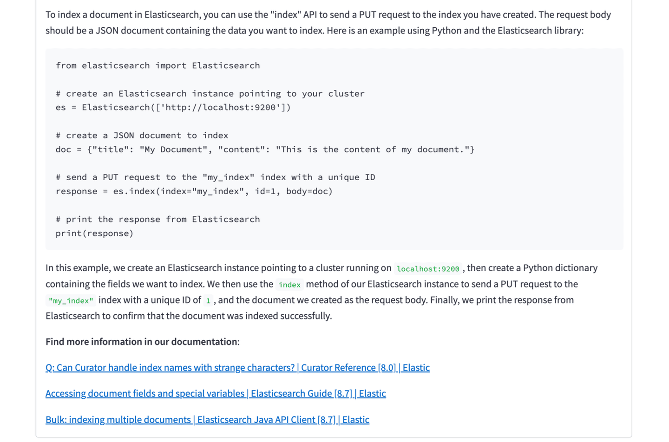This screenshot has width=669, height=442.
Task: Click the doc = title content code line
Action: coord(265,149)
